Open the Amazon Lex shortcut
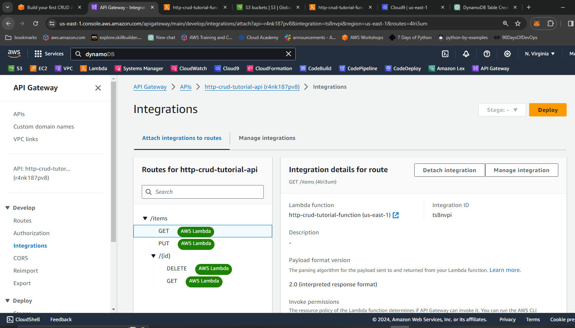 447,69
